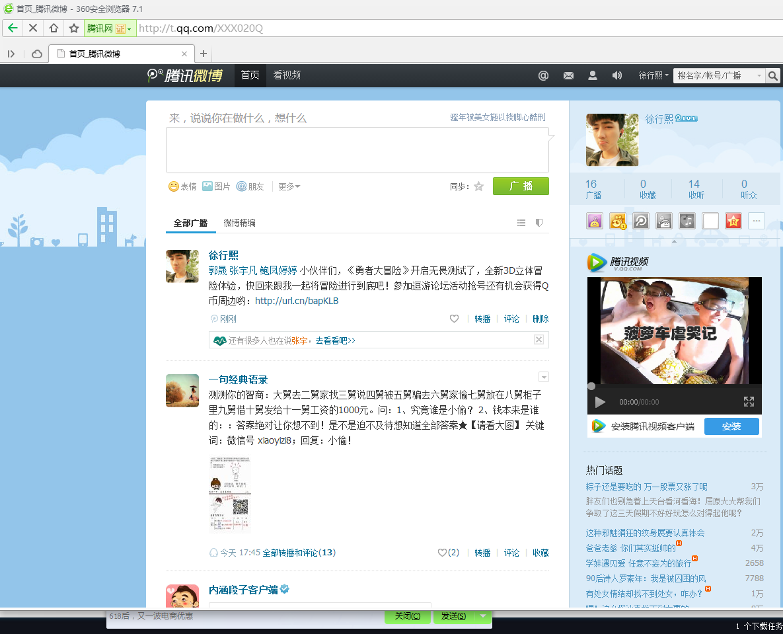Like the 一句经典语录 post heart (2)

pos(448,553)
